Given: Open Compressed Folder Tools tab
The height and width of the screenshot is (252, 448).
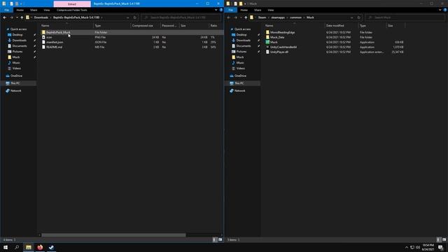Looking at the screenshot, I should tap(71, 10).
